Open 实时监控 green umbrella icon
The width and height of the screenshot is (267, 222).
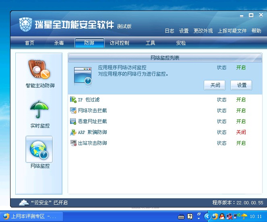point(39,109)
